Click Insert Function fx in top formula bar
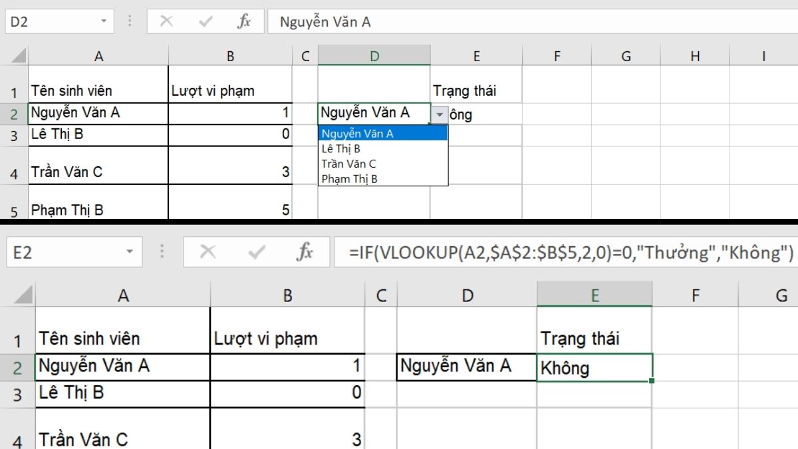This screenshot has height=449, width=798. click(x=244, y=21)
